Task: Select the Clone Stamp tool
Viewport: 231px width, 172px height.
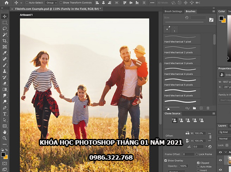Action: tap(4, 71)
